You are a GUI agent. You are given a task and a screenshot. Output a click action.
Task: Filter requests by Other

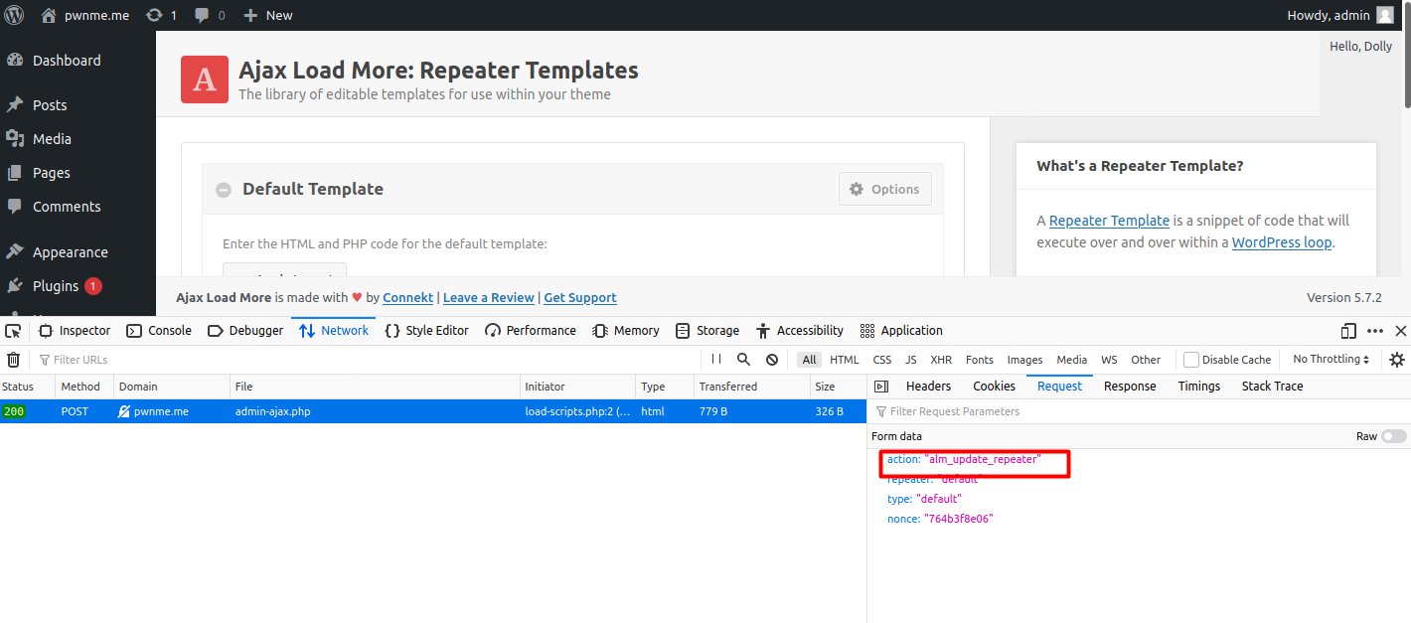coord(1146,360)
